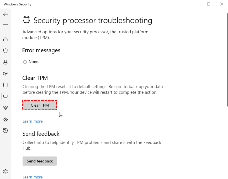Go to the Home section
228x179 pixels.
click(x=5, y=39)
